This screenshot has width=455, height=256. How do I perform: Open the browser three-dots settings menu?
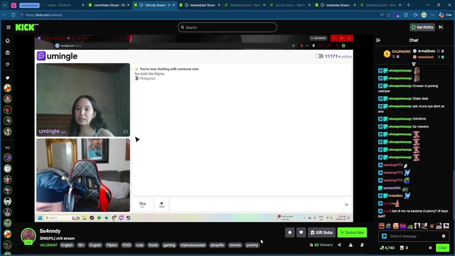point(432,15)
